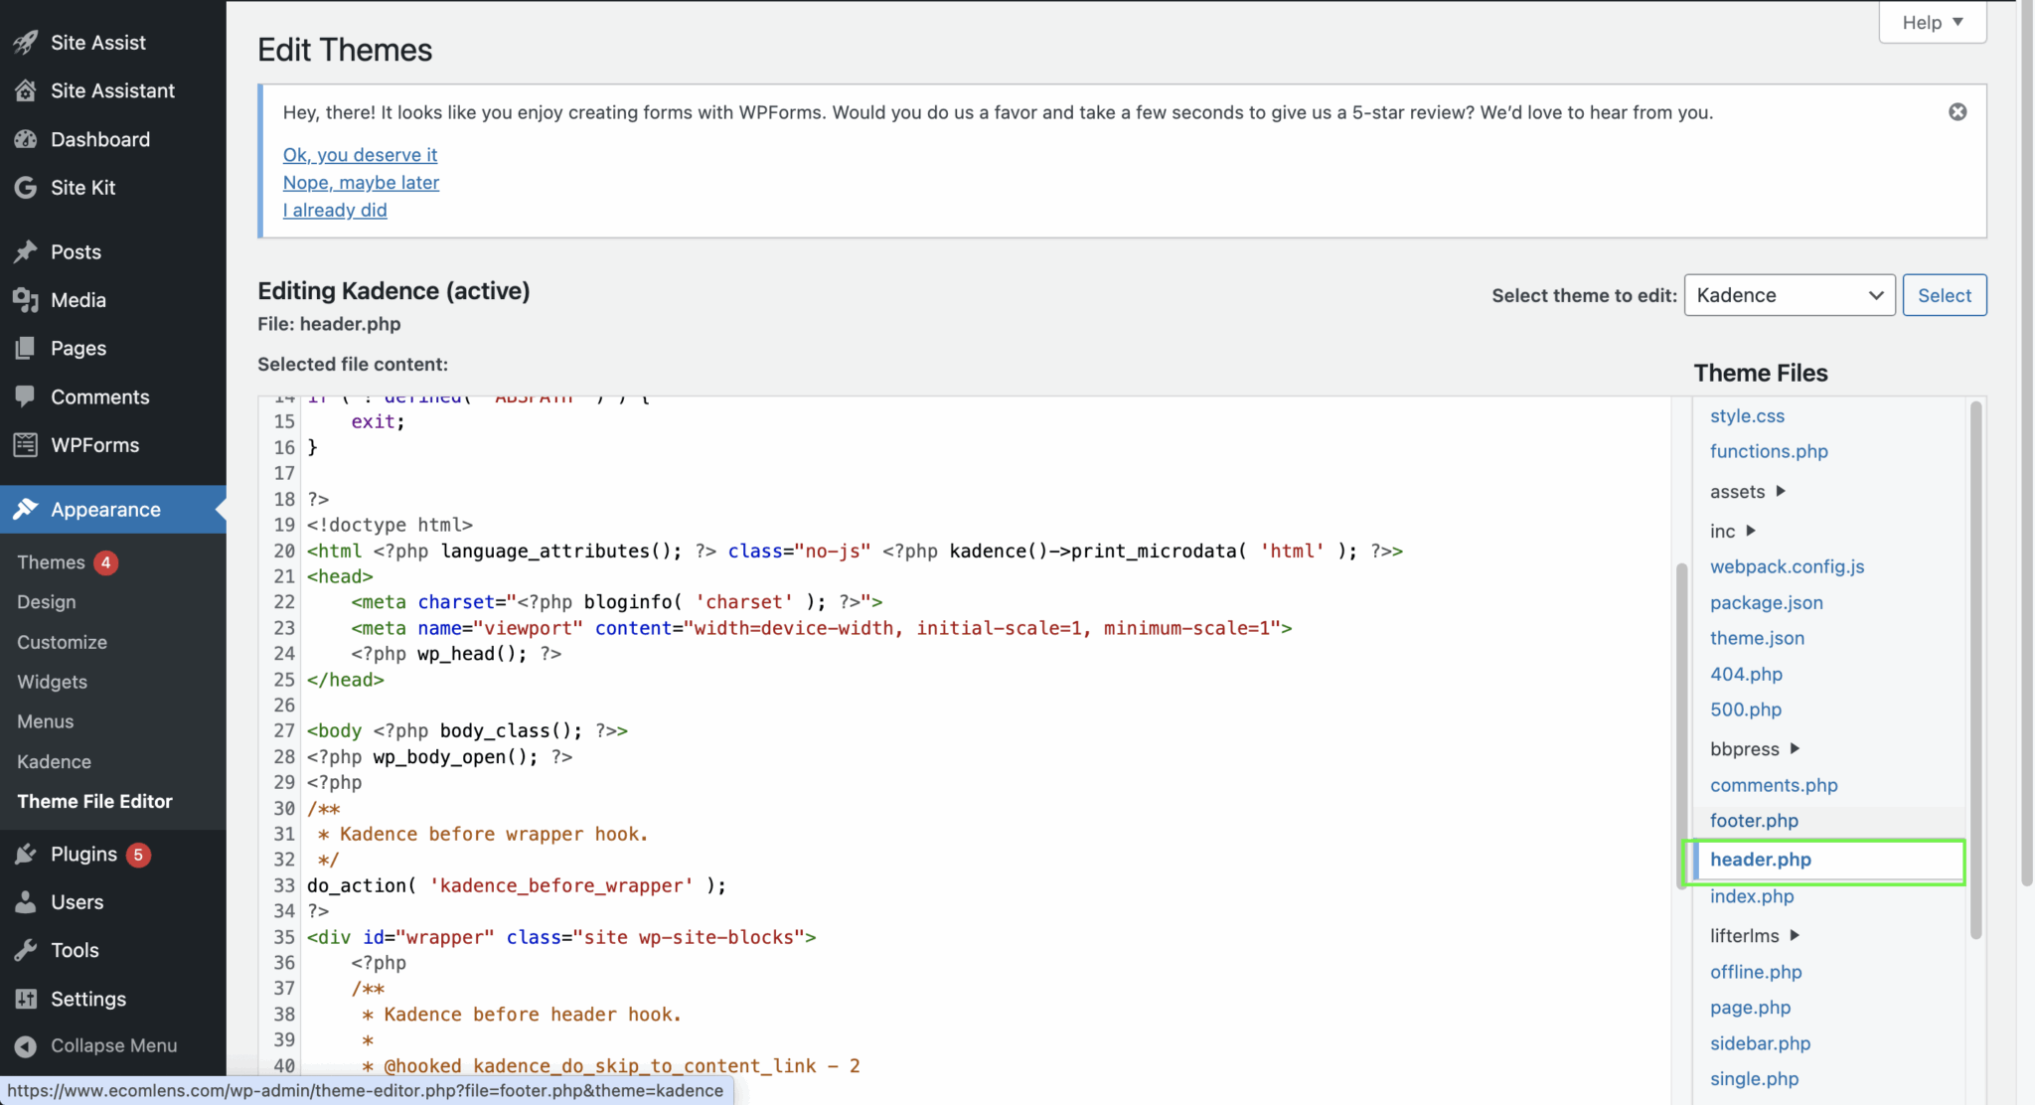Click the Nope, maybe later link
2035x1105 pixels.
tap(361, 182)
